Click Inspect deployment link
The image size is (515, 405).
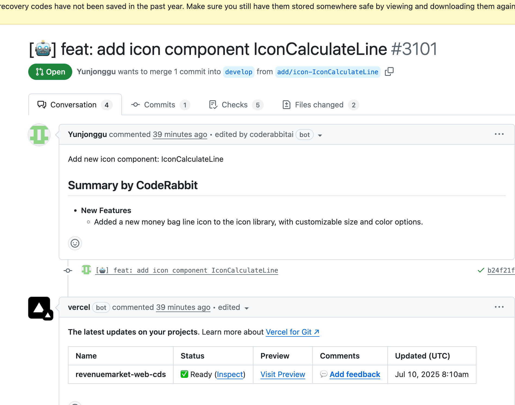point(230,375)
